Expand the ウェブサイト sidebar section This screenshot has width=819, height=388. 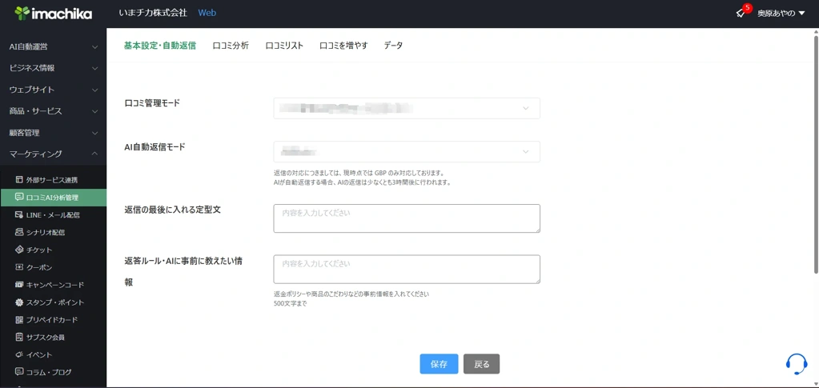[54, 90]
